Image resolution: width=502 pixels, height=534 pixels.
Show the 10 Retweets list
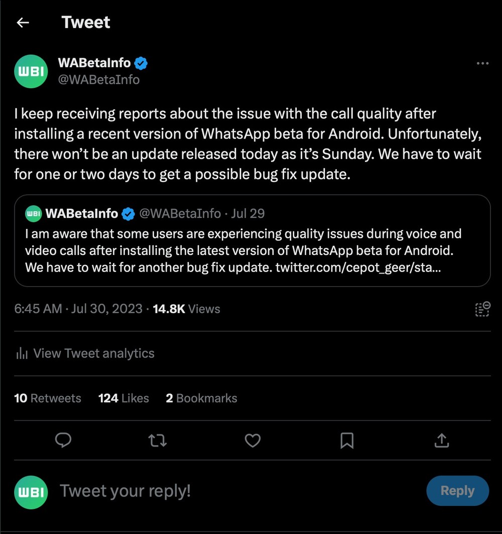pos(48,398)
